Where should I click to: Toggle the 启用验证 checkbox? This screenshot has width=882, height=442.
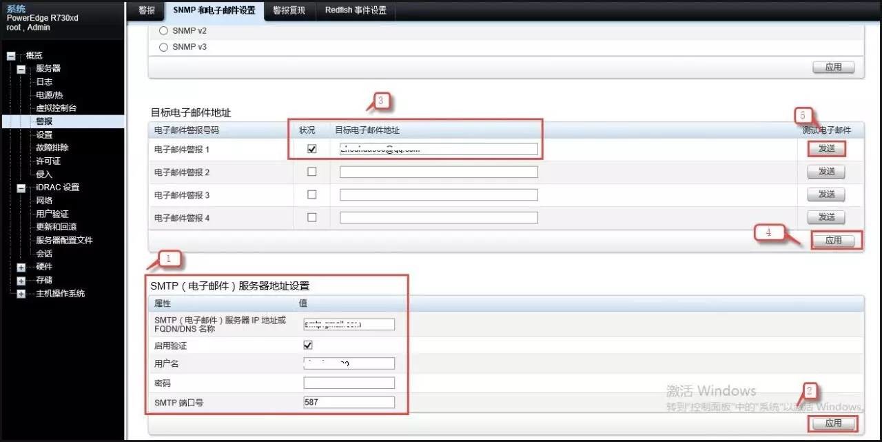308,345
